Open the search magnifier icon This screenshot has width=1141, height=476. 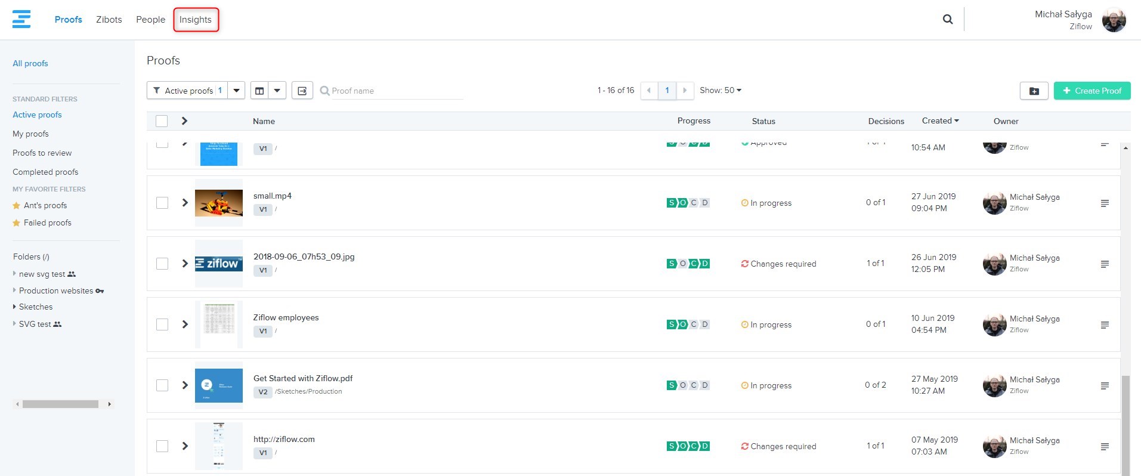click(x=947, y=19)
